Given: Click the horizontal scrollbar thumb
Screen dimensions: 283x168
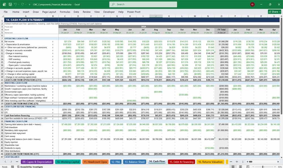Looking at the screenshot, I should tap(250, 162).
